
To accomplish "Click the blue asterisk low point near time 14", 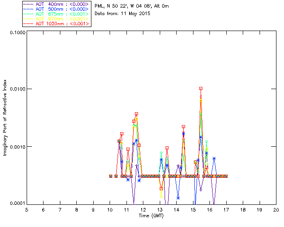I will pyautogui.click(x=178, y=198).
